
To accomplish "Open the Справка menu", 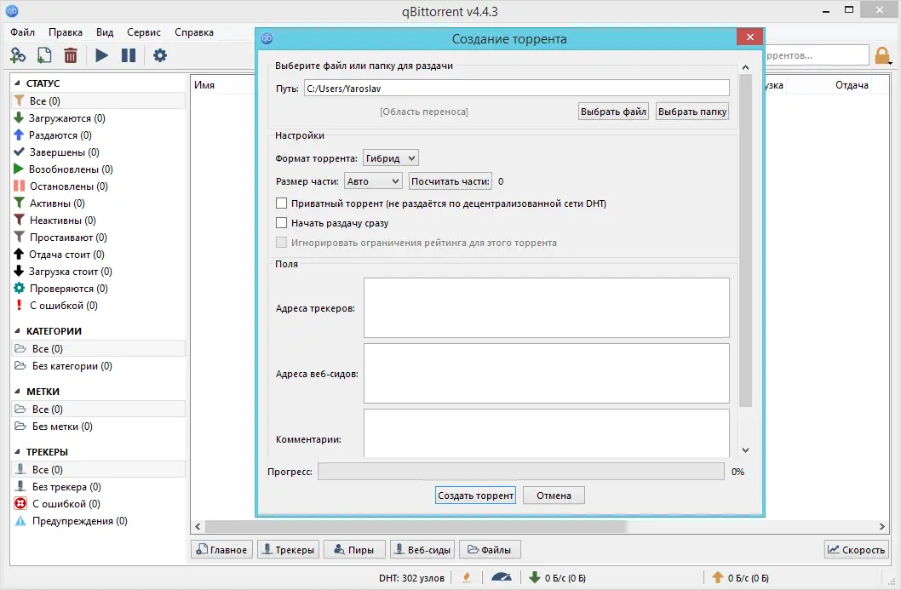I will click(x=194, y=32).
